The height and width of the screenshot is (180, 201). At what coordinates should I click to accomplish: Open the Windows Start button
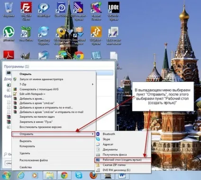pyautogui.click(x=6, y=175)
